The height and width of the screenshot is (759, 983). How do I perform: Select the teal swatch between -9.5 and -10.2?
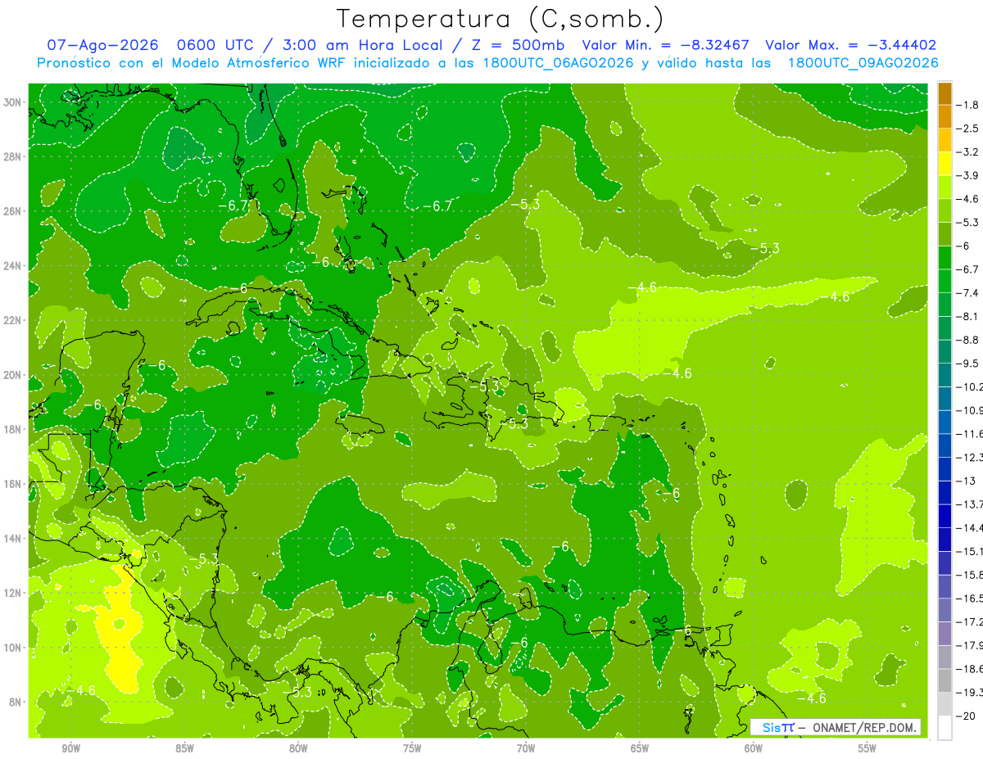click(944, 375)
